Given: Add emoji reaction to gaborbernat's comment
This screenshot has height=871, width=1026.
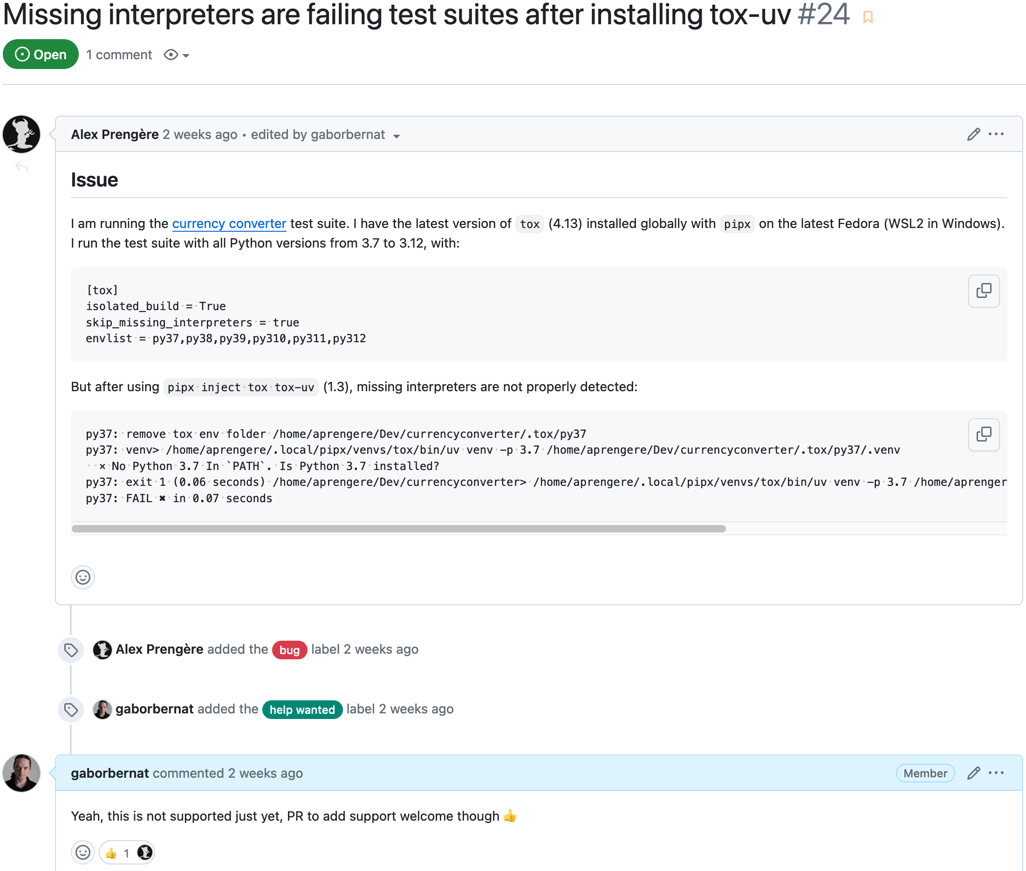Looking at the screenshot, I should [x=83, y=852].
